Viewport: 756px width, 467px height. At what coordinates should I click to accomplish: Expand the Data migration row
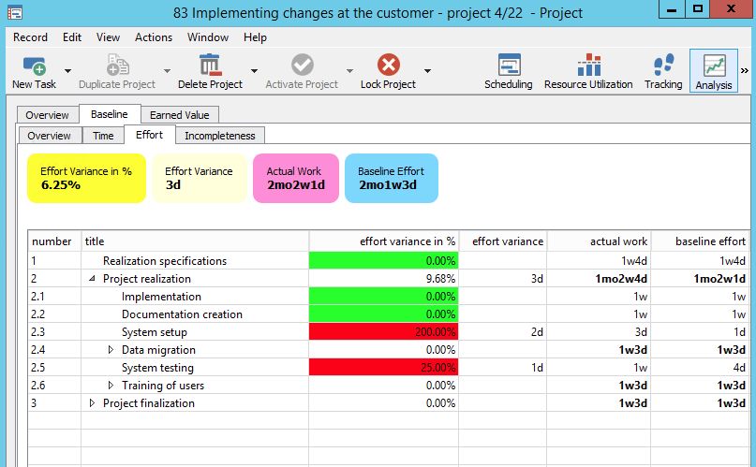[x=111, y=350]
